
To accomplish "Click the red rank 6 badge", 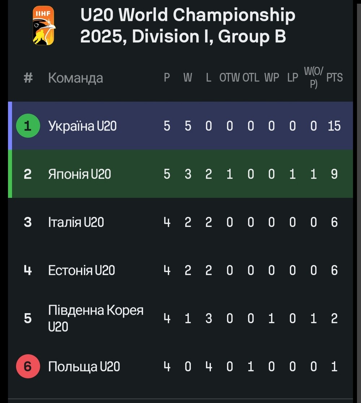I will click(28, 366).
